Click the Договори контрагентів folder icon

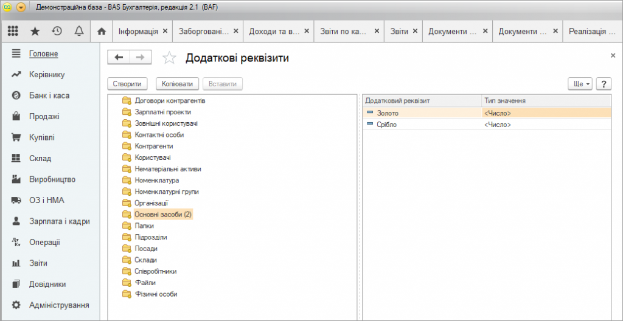[127, 100]
